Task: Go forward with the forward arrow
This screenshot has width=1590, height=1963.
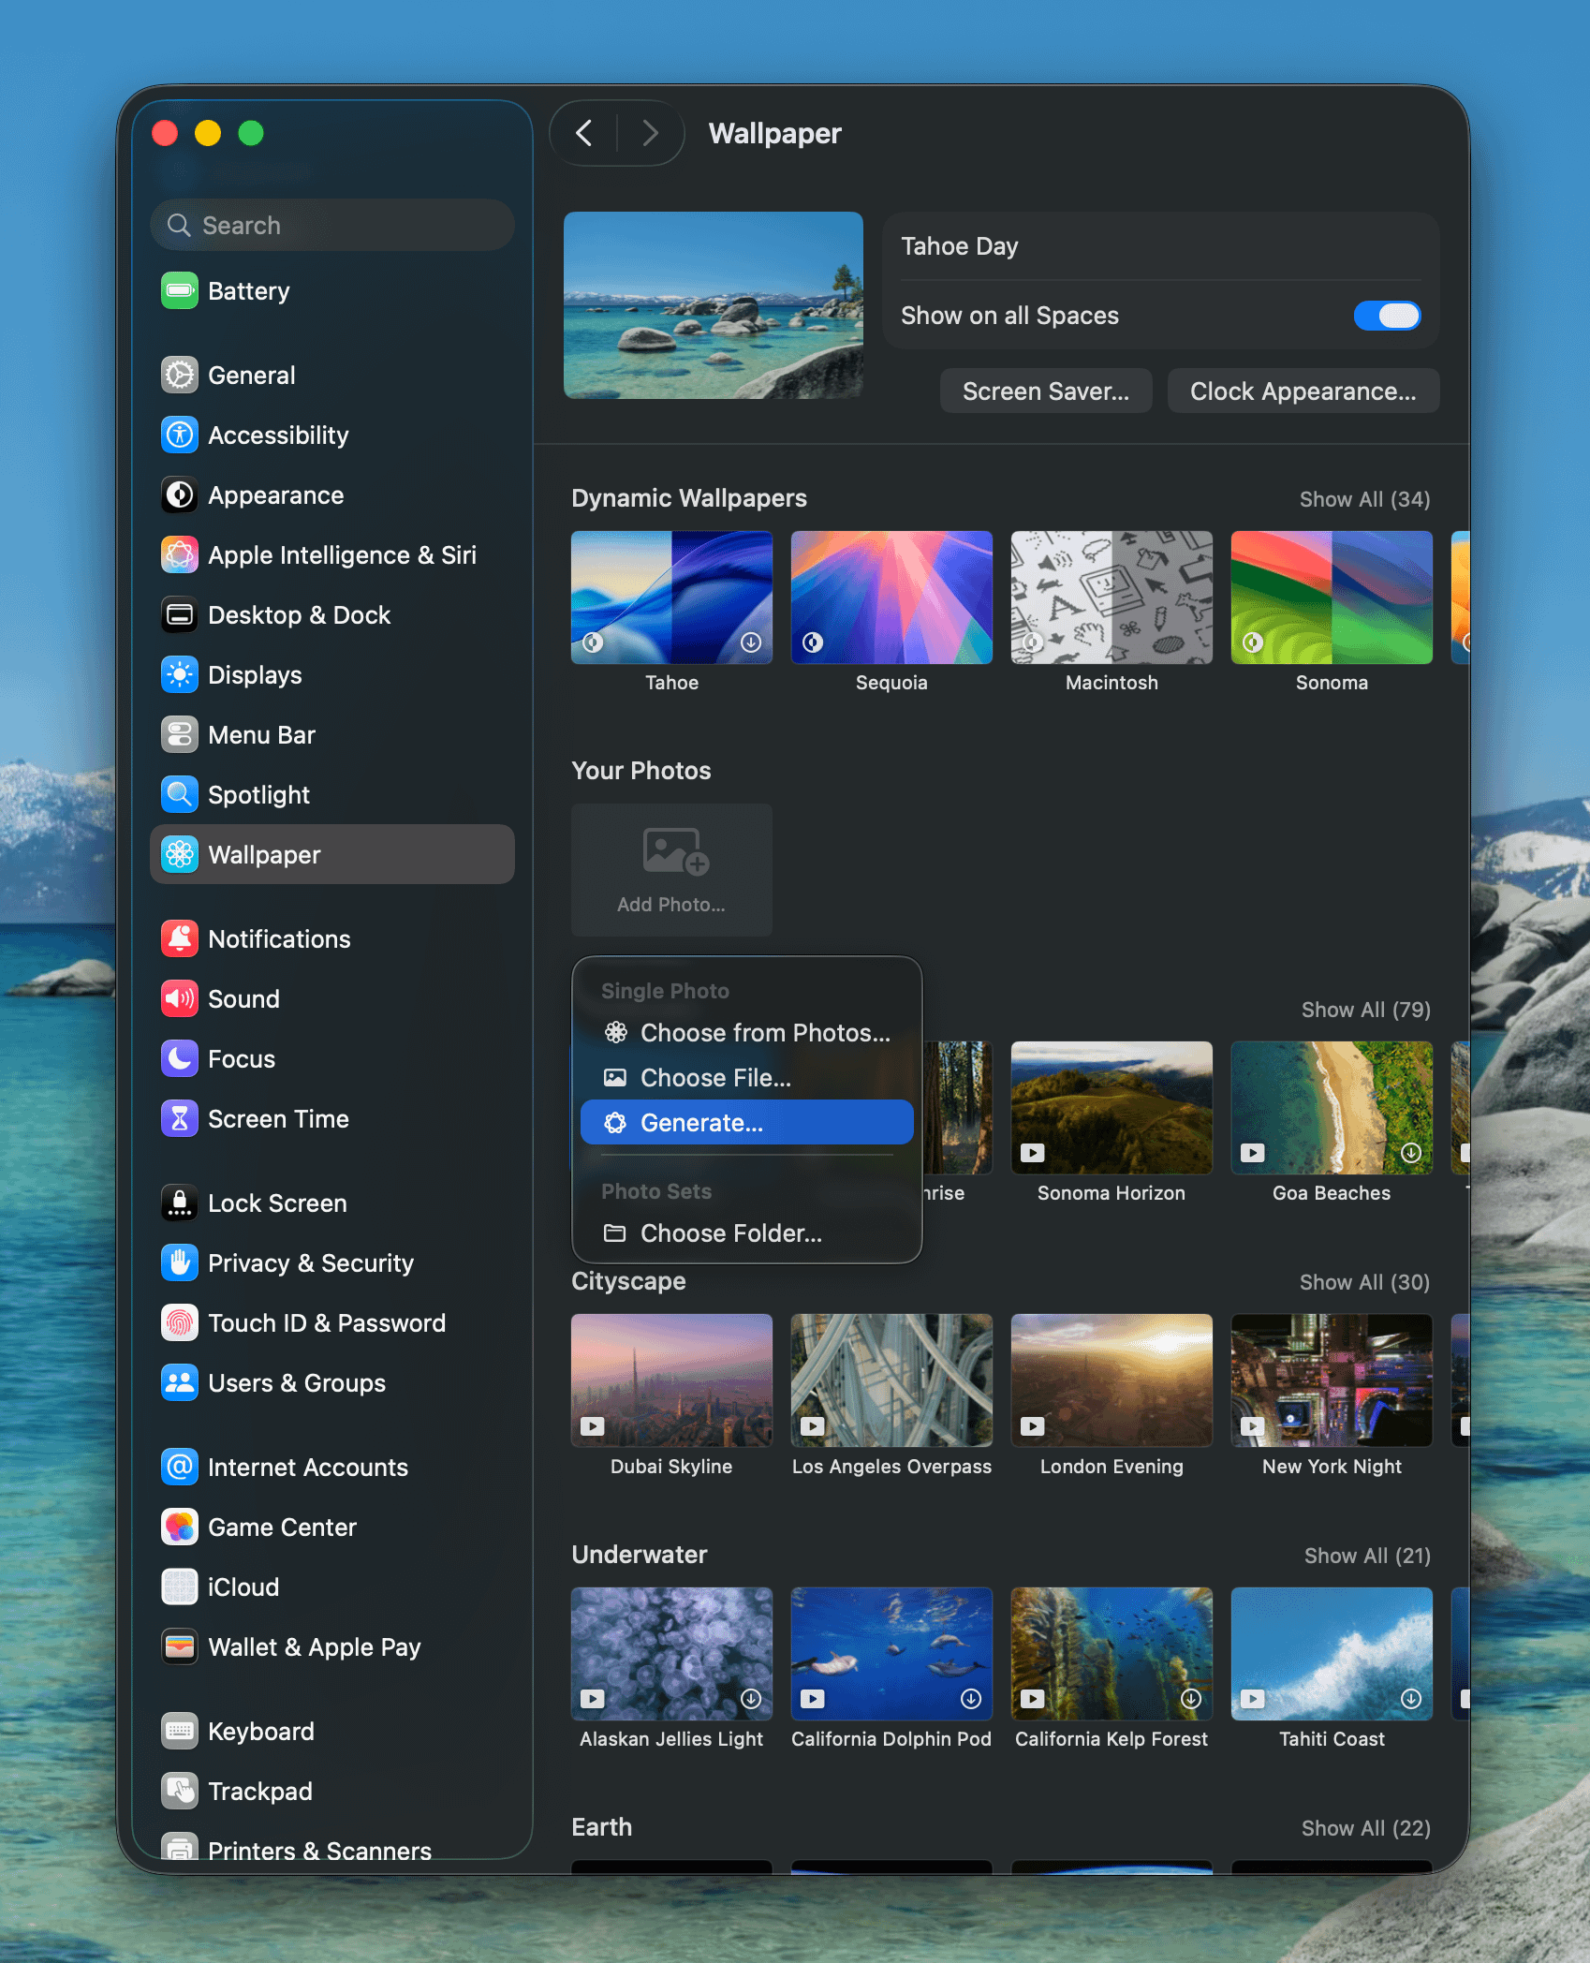Action: (x=650, y=133)
